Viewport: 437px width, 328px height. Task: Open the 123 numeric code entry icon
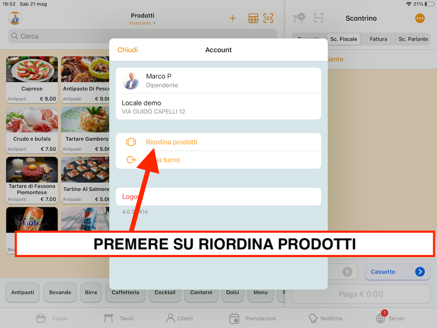coord(268,18)
